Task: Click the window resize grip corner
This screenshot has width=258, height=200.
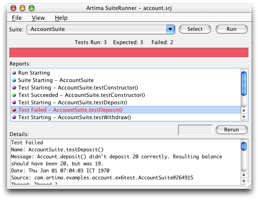Action: [249, 186]
